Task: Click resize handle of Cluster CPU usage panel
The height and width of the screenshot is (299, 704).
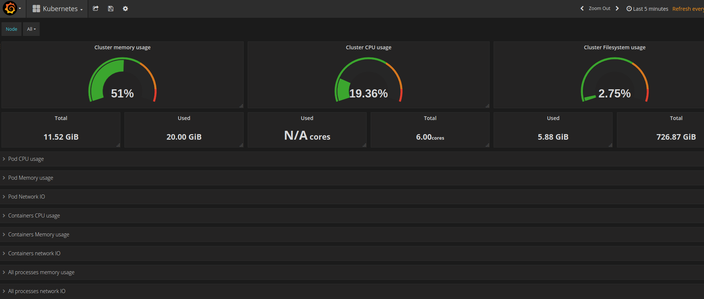Action: tap(487, 106)
